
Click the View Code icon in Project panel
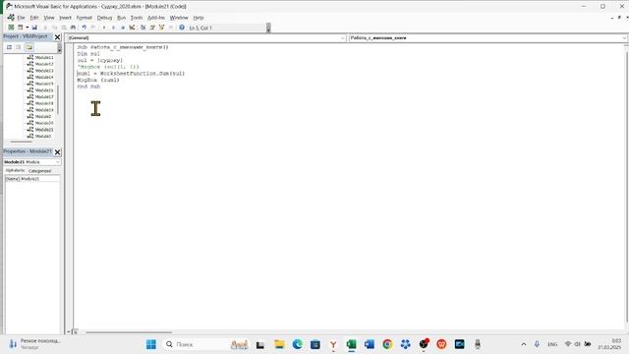(x=9, y=47)
